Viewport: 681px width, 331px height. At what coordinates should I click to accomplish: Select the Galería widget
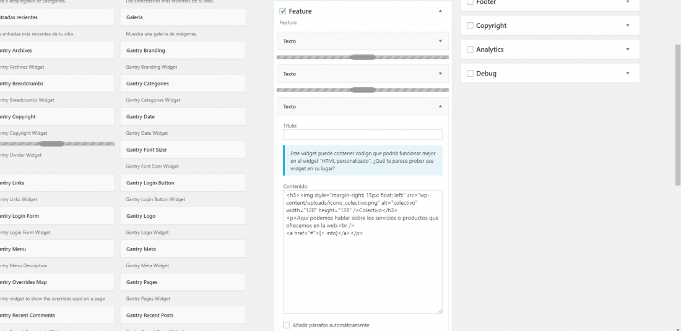[x=183, y=17]
